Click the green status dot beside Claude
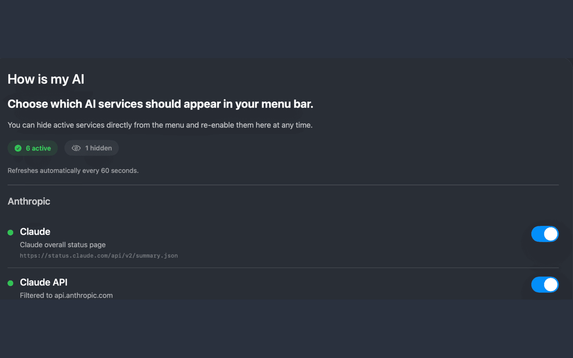The width and height of the screenshot is (573, 358). tap(11, 232)
